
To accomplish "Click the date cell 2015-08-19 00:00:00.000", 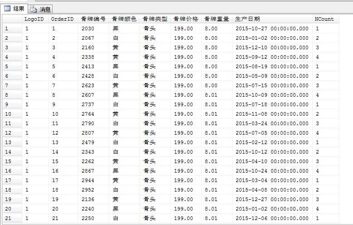I will pyautogui.click(x=272, y=66).
